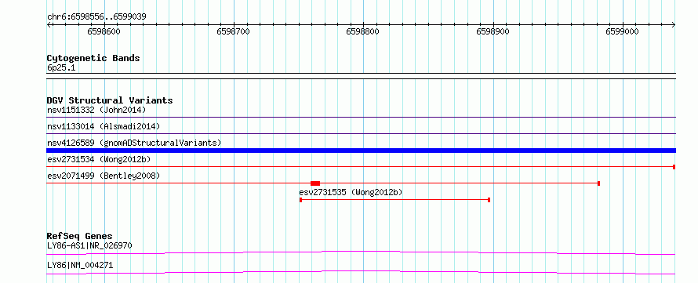Click the RefSeq Genes track heading
Screen dimensions: 698x283
pos(80,236)
